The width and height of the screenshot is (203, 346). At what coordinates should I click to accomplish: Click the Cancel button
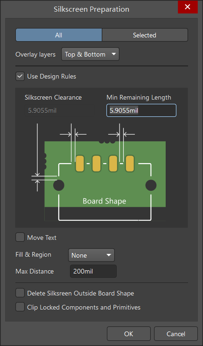click(x=175, y=334)
